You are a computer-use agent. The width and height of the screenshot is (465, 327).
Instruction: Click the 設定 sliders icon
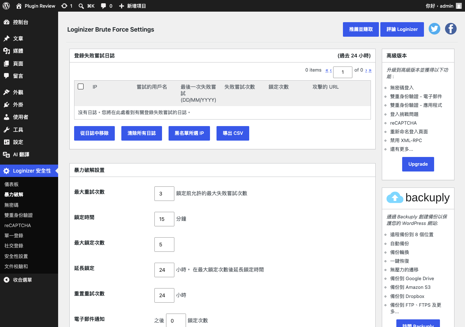(x=7, y=142)
